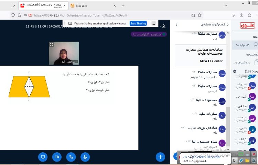Viewport: 258px width, 165px height.
Task: Click نماریان، ملینا chat avatar
Action: tap(222, 115)
